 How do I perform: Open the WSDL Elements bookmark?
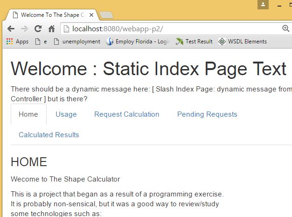tap(243, 42)
